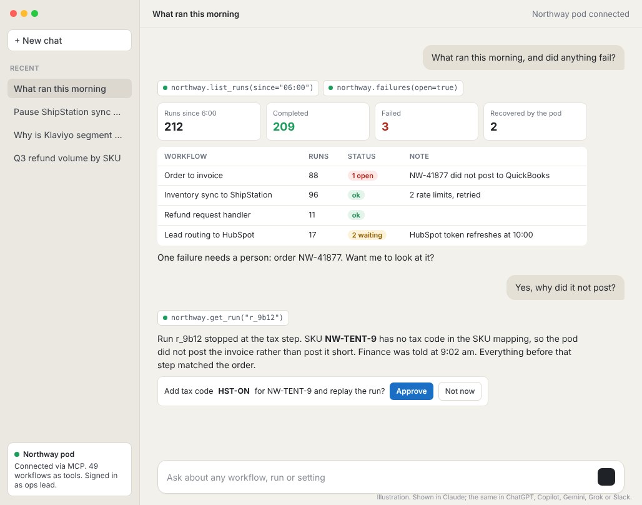Screen dimensions: 642x505
Task: Select the Inventory sync to ShipStation row
Action: coord(372,195)
